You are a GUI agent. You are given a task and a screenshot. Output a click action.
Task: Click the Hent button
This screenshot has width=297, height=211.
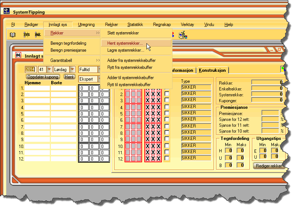coord(69,77)
